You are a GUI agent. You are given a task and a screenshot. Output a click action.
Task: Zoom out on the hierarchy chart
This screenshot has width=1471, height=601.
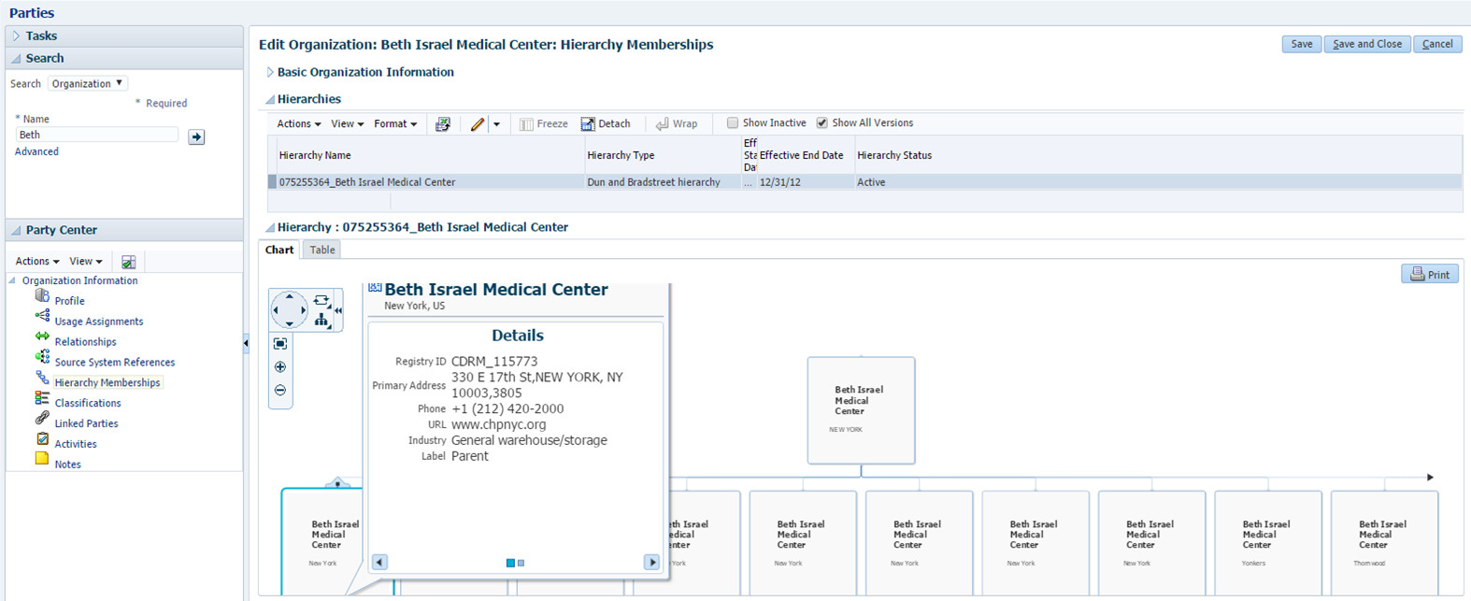coord(280,391)
